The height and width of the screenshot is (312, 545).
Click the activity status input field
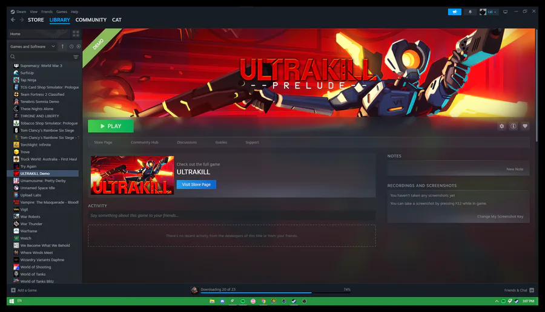(231, 215)
